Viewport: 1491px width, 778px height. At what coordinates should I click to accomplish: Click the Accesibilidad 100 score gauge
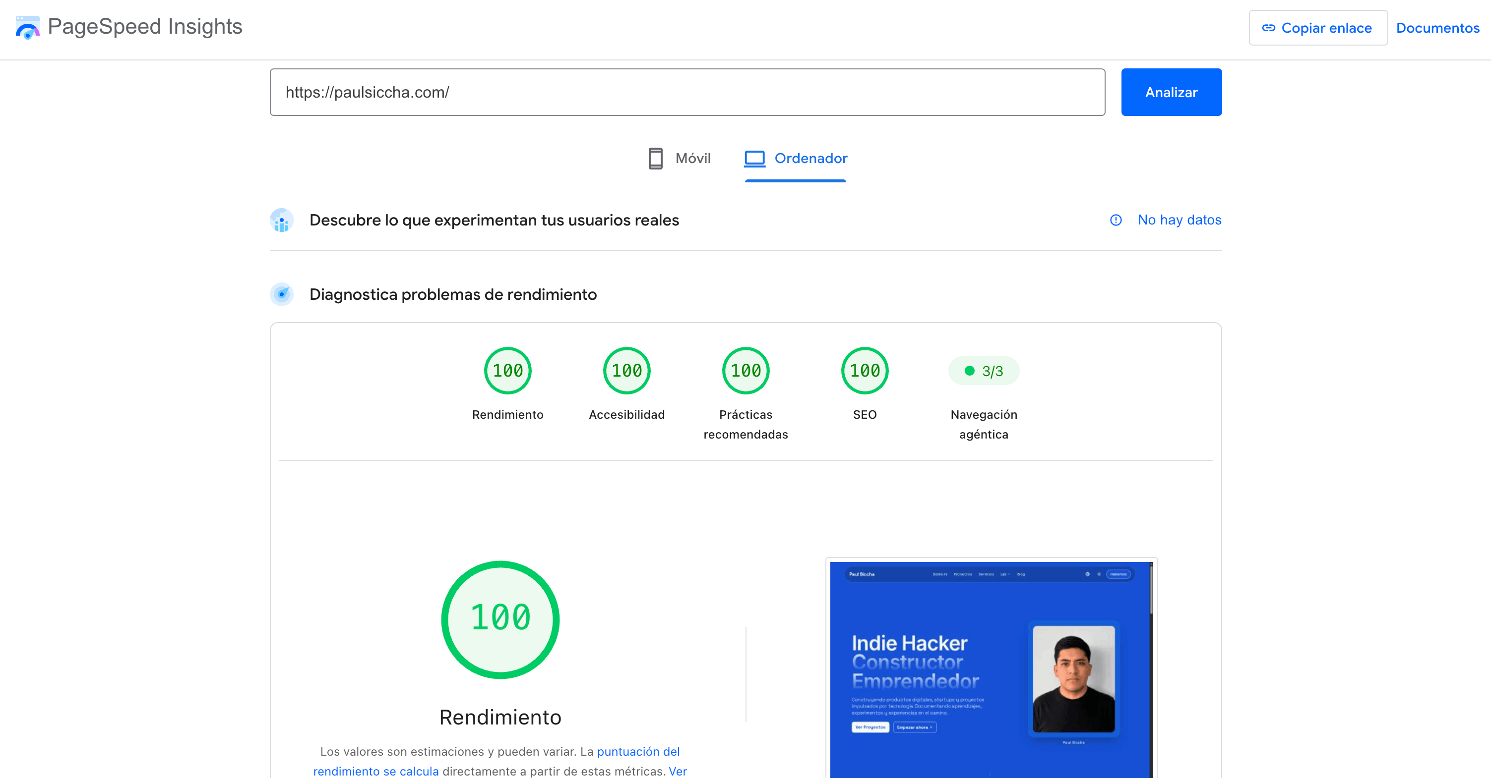point(627,370)
